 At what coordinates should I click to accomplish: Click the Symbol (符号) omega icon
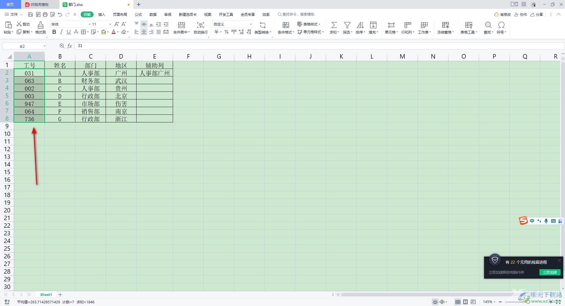501,25
